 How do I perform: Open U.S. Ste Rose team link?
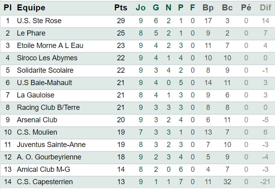pyautogui.click(x=39, y=21)
